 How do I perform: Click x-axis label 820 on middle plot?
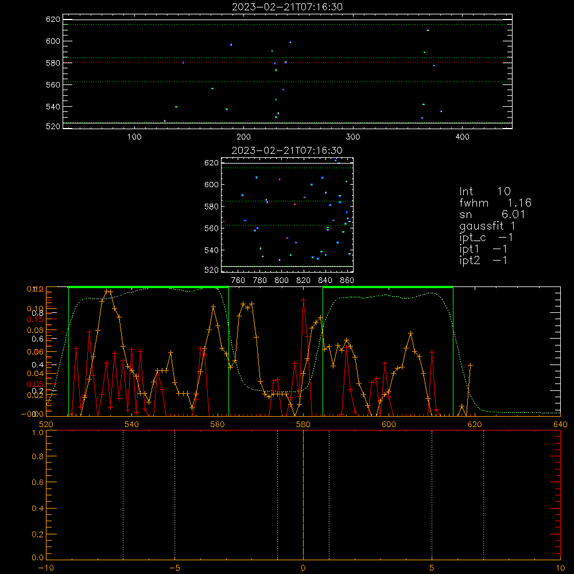(304, 281)
